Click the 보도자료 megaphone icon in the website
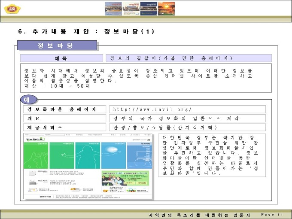Viewport: 292px width, 219px height. [33, 181]
